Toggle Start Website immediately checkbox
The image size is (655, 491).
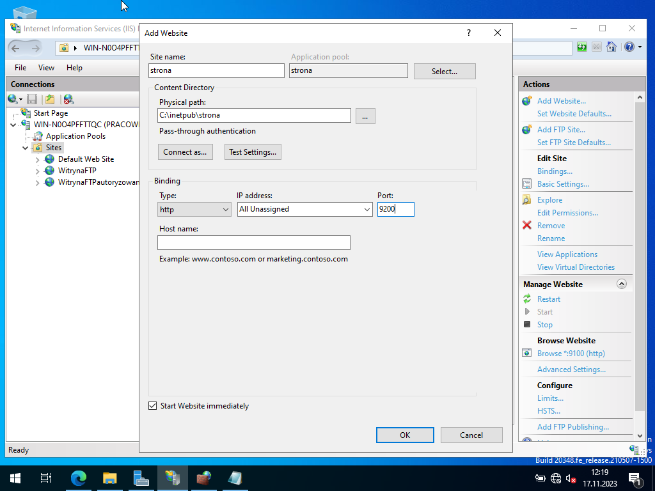coord(152,406)
